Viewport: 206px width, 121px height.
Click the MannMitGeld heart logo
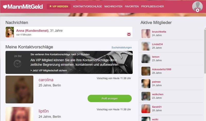23,7
